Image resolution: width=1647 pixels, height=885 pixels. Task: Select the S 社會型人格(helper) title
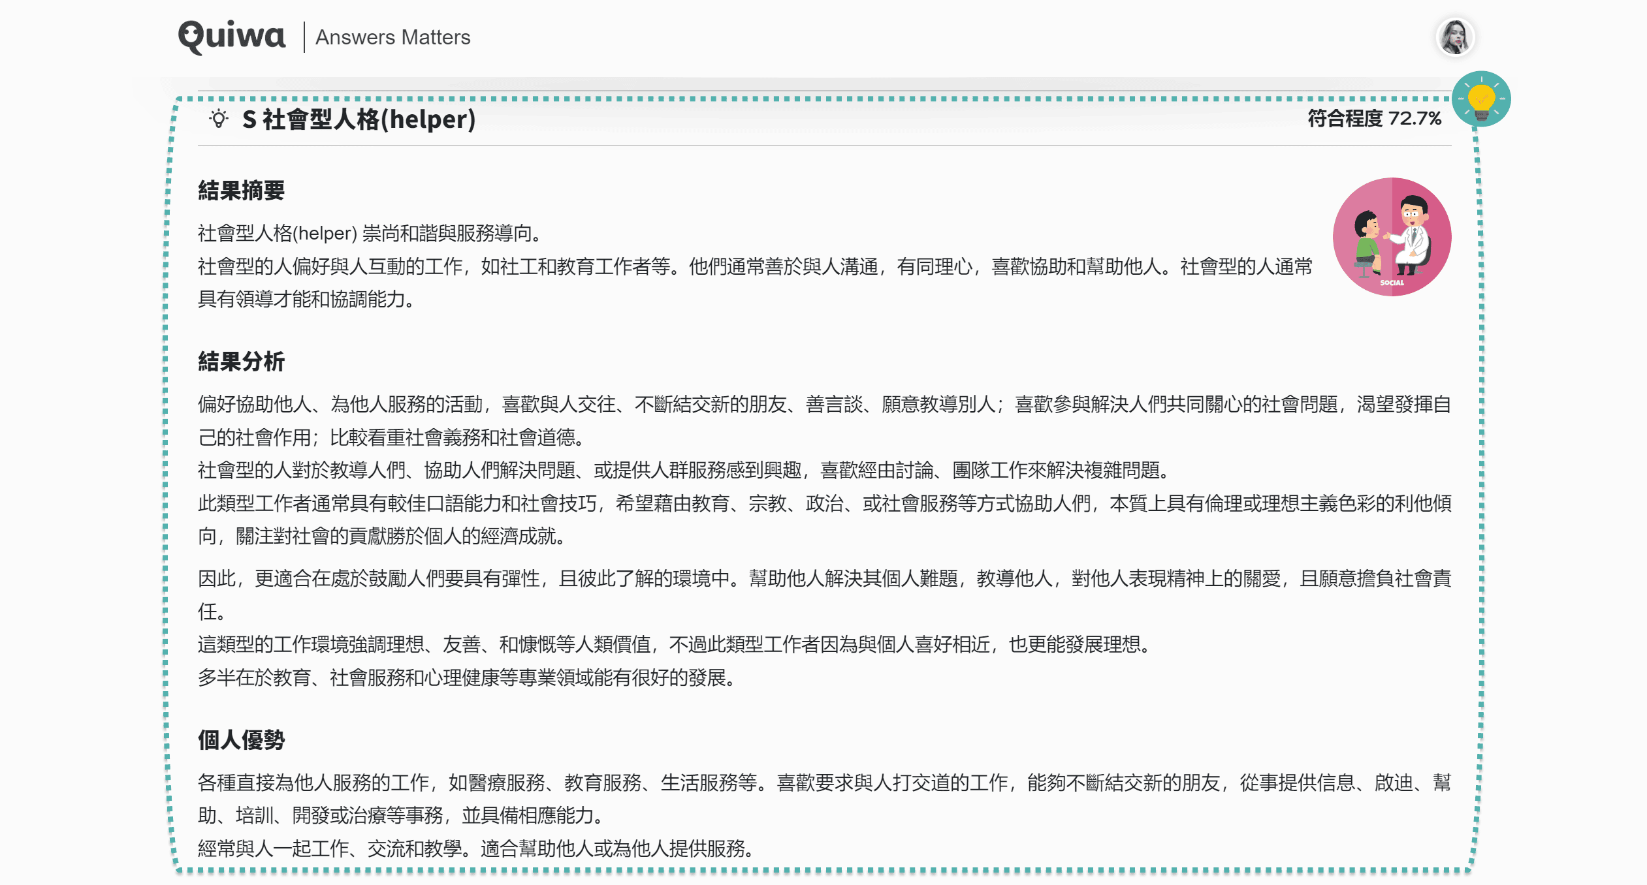tap(359, 119)
